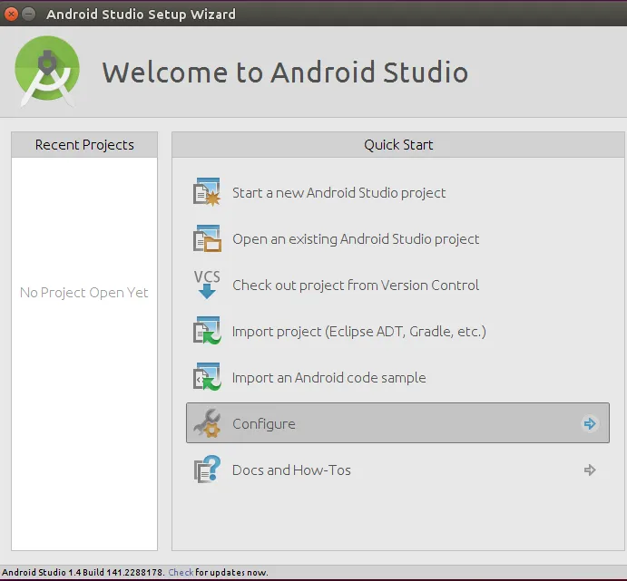627x581 pixels.
Task: Click the Import Android code sample icon
Action: (207, 378)
